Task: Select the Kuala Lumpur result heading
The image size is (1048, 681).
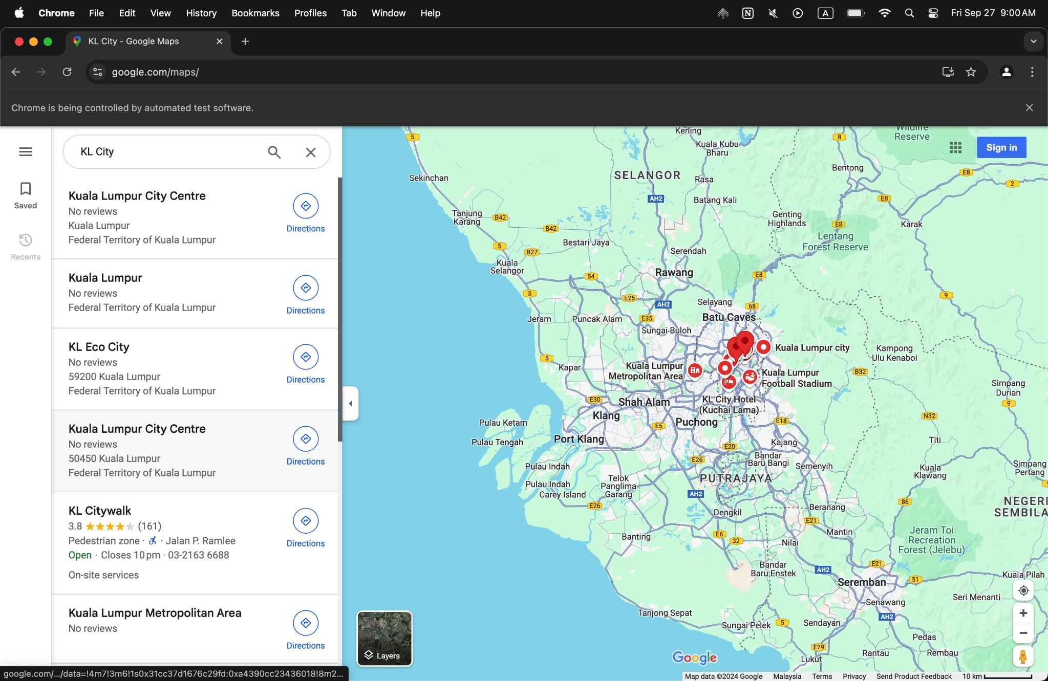Action: click(105, 278)
